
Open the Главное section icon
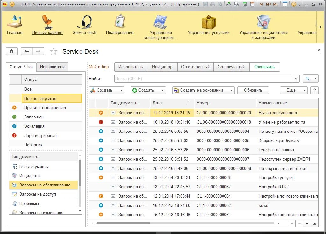point(15,25)
